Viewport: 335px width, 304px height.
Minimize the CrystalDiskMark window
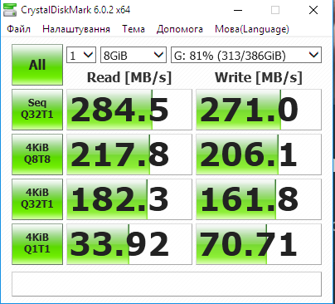pos(238,11)
